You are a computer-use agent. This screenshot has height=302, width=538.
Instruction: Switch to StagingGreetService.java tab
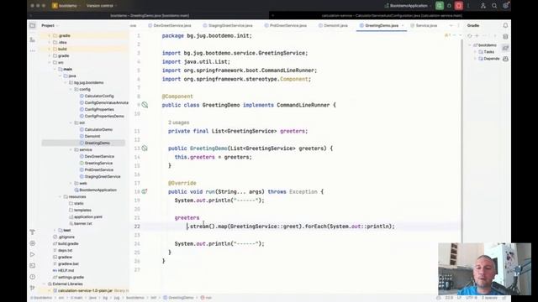[228, 26]
